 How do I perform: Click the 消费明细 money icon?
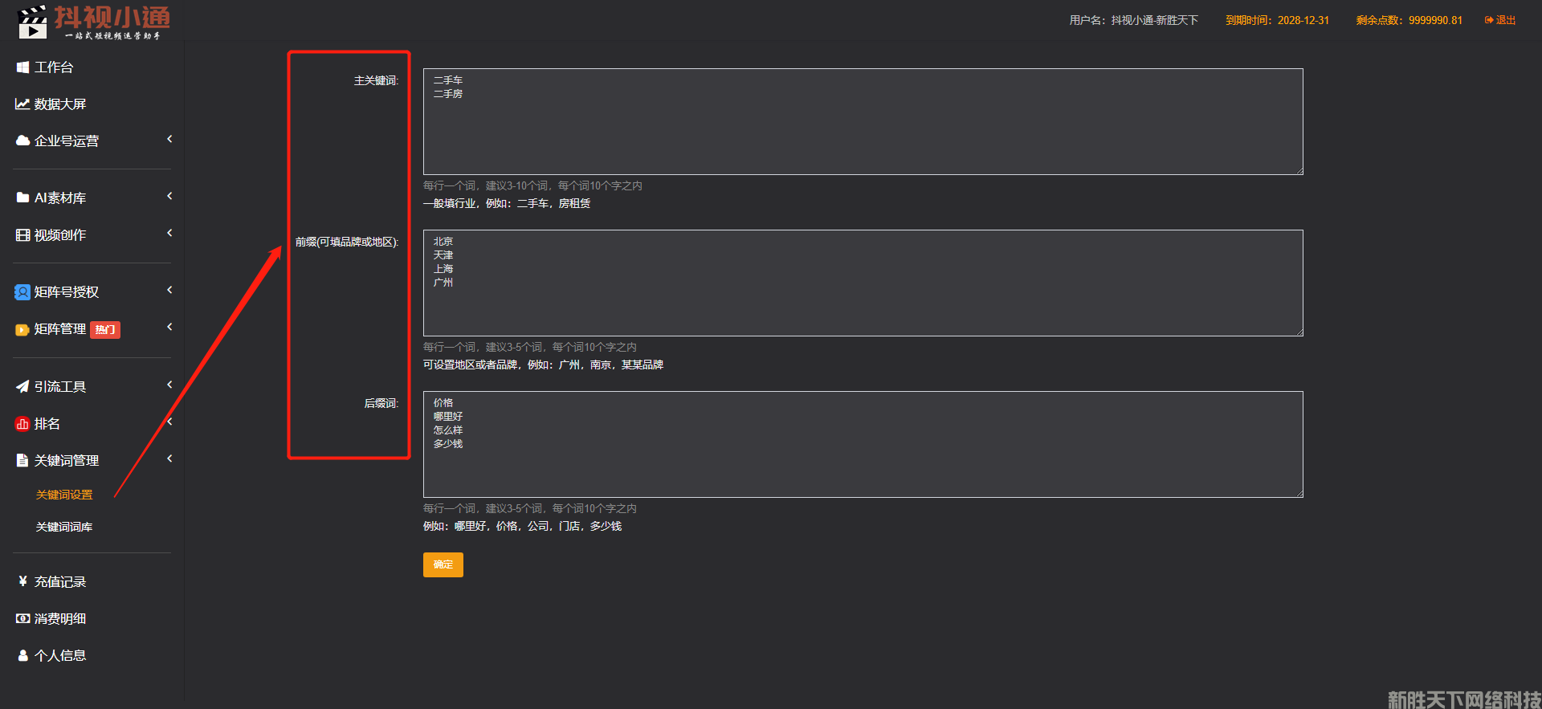coord(22,618)
